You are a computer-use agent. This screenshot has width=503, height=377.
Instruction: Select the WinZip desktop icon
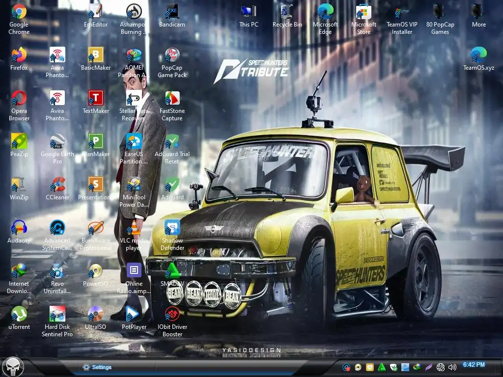[x=19, y=188]
